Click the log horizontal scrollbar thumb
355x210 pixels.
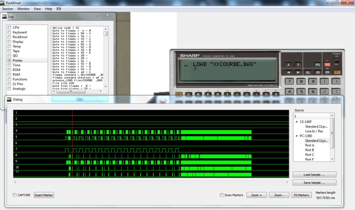[71, 91]
